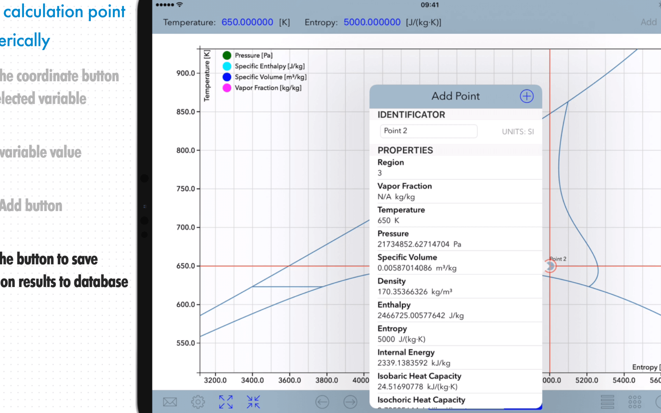Select the Point 2 marker on the chart

pyautogui.click(x=550, y=266)
